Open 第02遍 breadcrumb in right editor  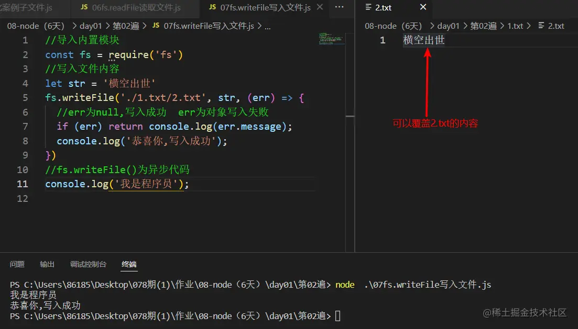483,26
